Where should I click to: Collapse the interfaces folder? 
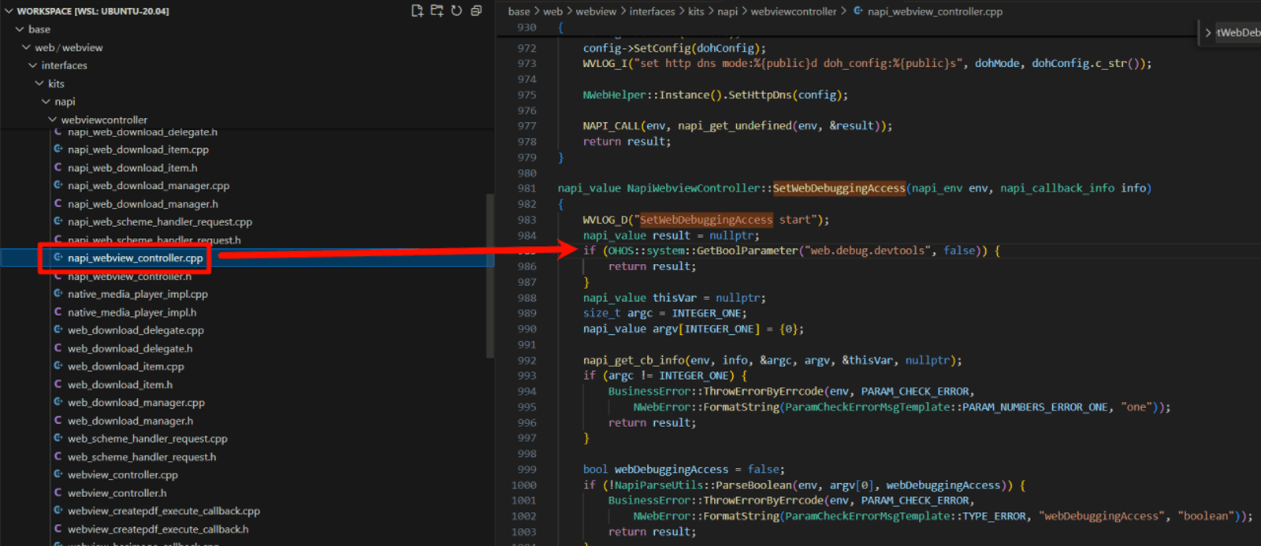(x=32, y=65)
